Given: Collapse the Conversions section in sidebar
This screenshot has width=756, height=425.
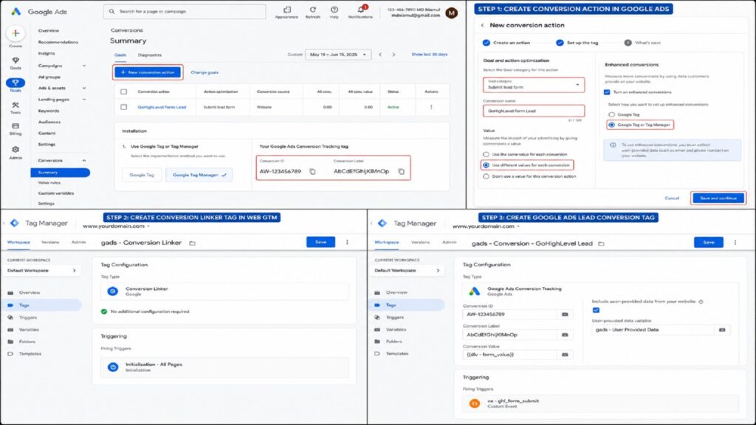Looking at the screenshot, I should coord(84,160).
